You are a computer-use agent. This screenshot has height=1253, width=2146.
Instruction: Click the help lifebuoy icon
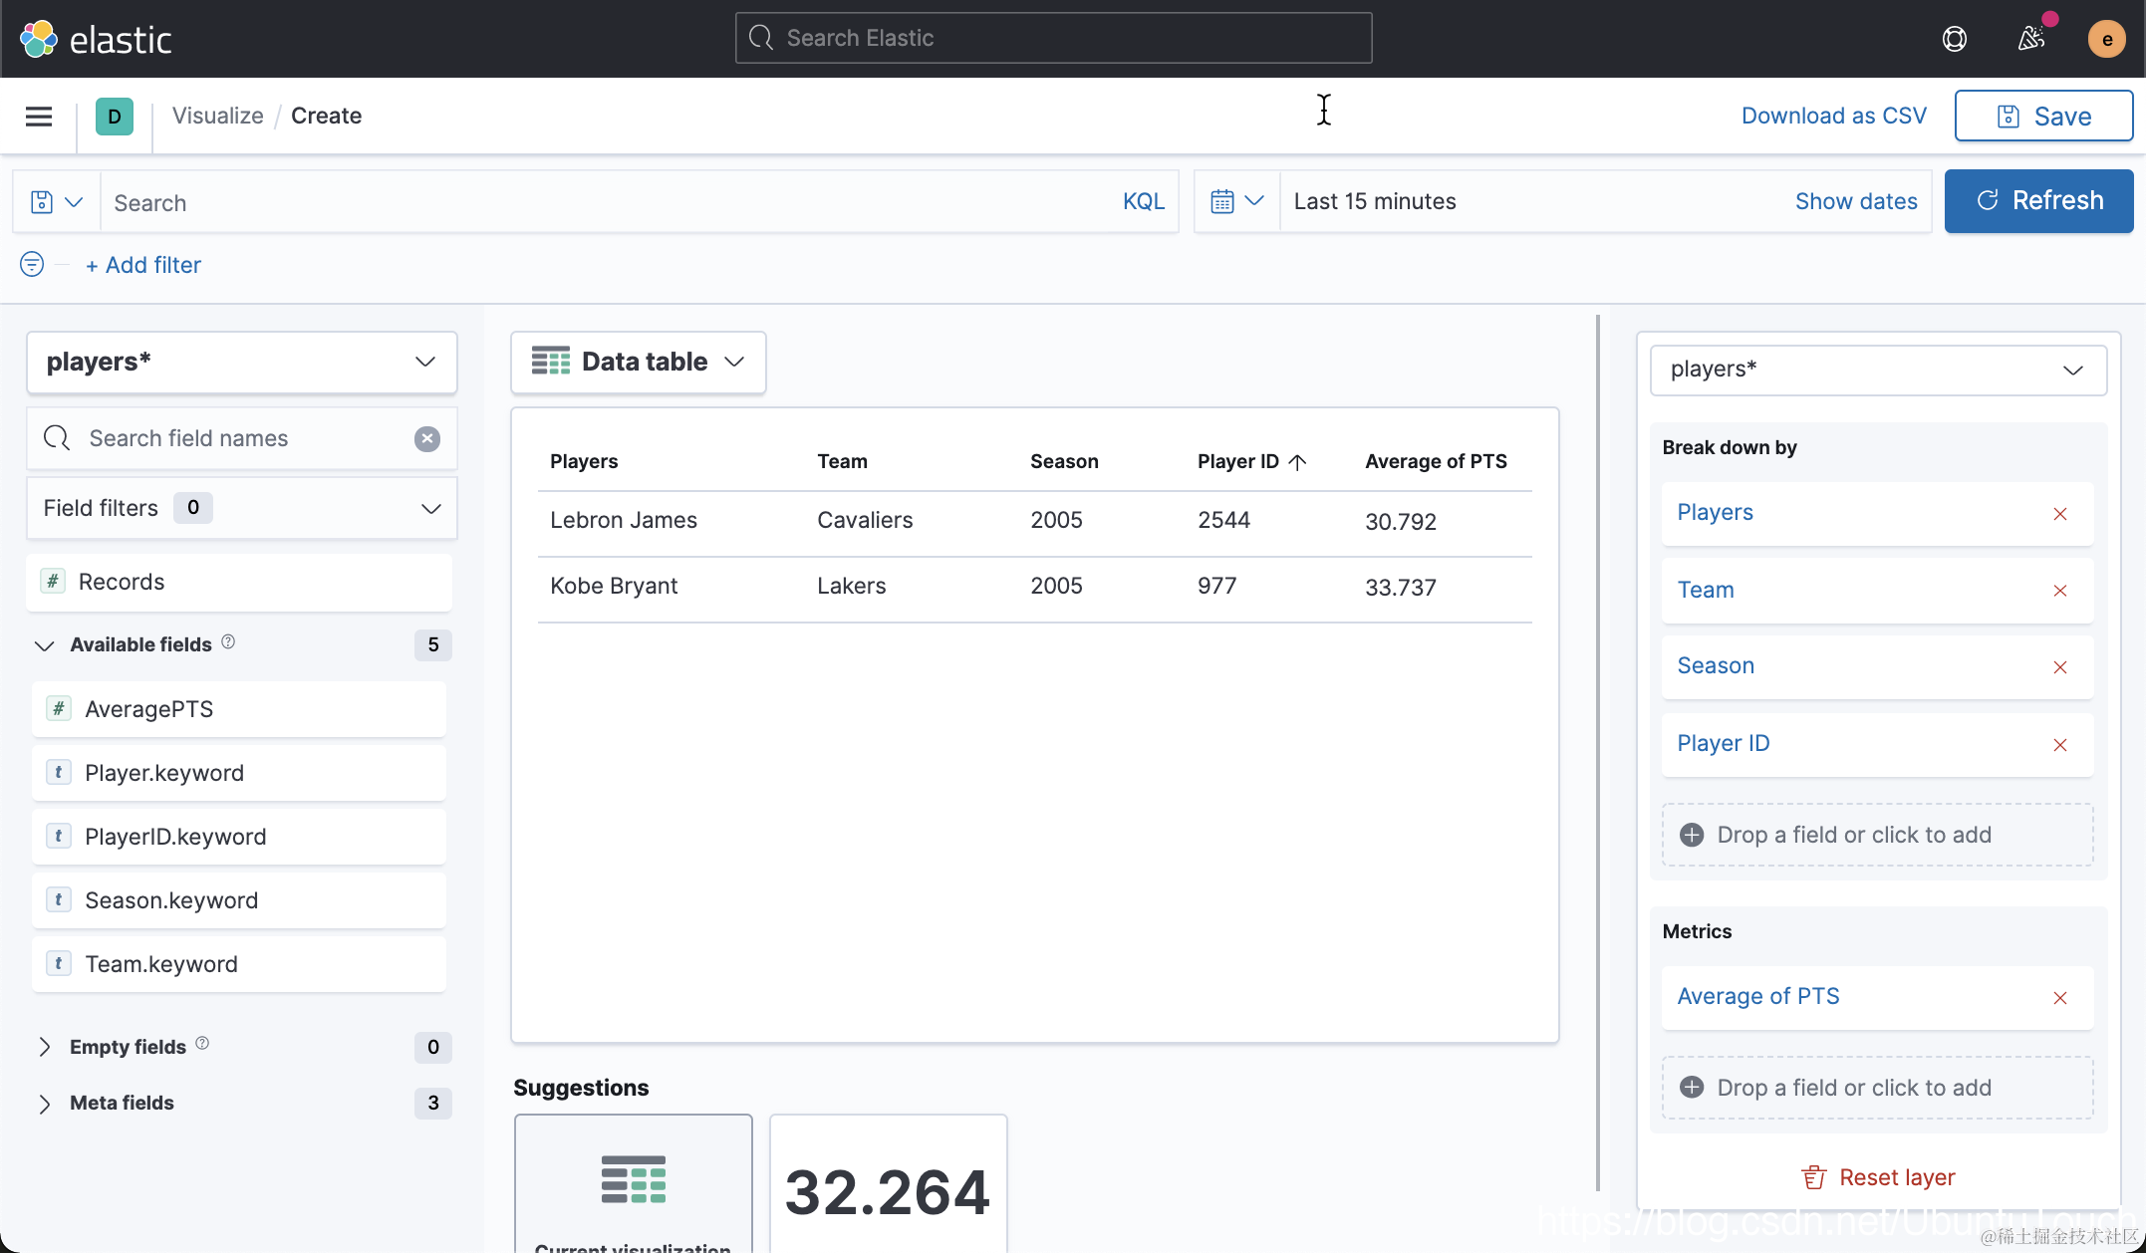[1954, 39]
